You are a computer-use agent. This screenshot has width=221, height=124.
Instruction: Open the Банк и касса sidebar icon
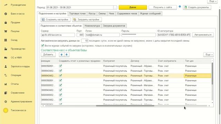coord(6,14)
